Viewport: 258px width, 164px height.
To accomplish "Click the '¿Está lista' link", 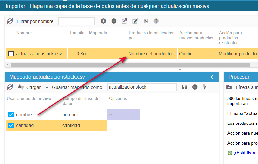I will [245, 153].
